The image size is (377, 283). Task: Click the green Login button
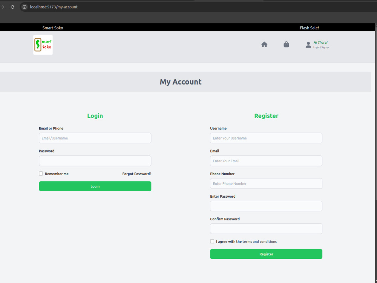[95, 186]
